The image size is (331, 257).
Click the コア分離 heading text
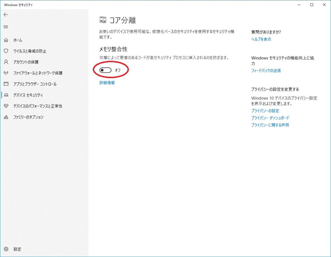(123, 20)
